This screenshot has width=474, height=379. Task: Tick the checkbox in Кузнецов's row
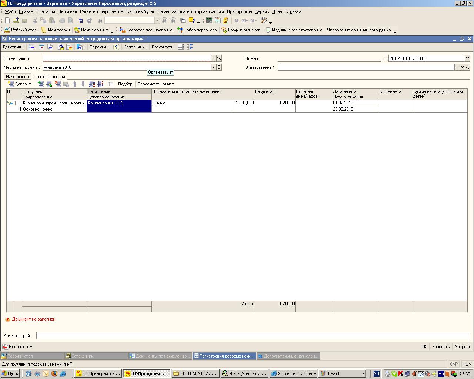pyautogui.click(x=17, y=103)
